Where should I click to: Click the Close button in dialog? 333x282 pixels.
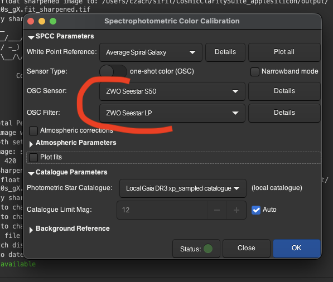tap(247, 248)
